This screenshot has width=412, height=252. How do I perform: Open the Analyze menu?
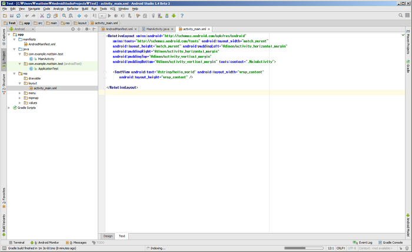point(58,9)
